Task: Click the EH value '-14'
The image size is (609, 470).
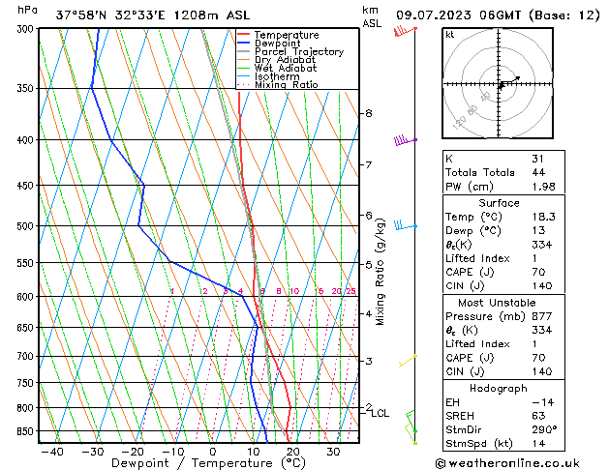Action: coord(543,402)
